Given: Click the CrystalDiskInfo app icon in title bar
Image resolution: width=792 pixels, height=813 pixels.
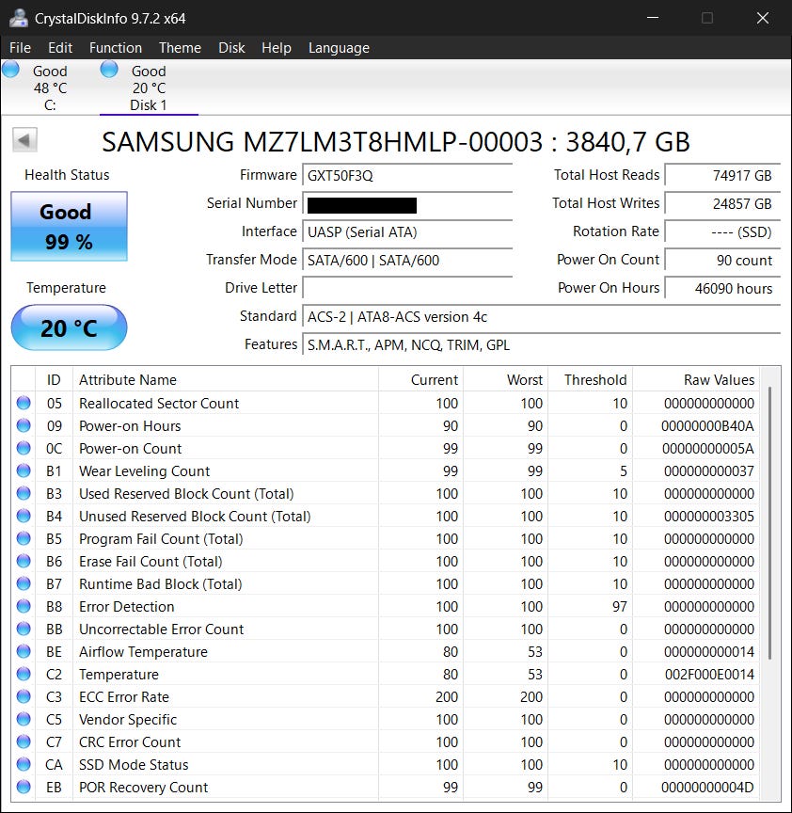Looking at the screenshot, I should [x=18, y=18].
